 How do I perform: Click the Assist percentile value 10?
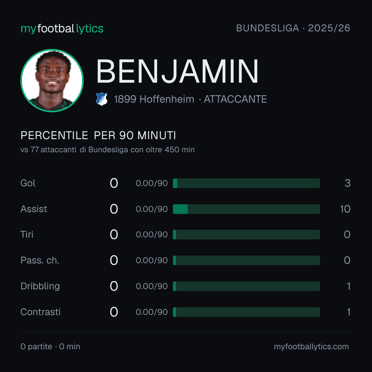[345, 209]
